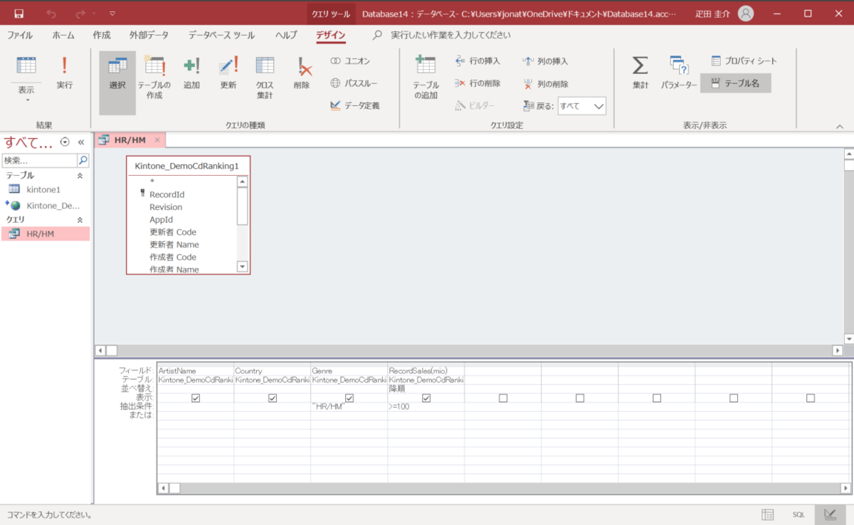This screenshot has height=525, width=854.
Task: Open the 外部データ tab
Action: [149, 35]
